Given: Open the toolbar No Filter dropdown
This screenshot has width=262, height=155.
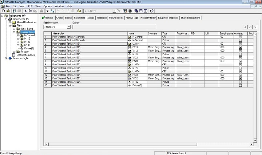Looking at the screenshot, I should (x=114, y=11).
